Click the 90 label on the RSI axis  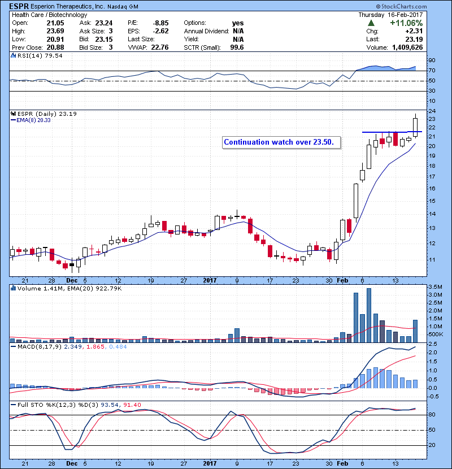(432, 60)
